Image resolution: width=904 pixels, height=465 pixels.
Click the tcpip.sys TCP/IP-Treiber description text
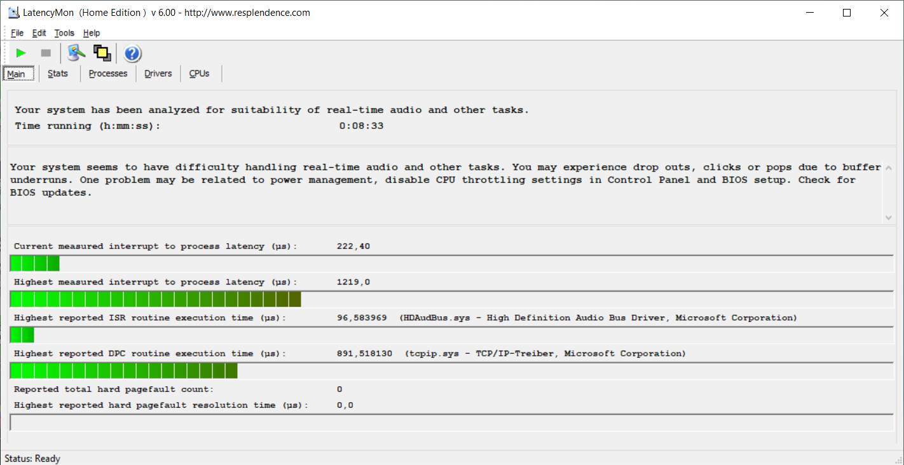(x=545, y=353)
